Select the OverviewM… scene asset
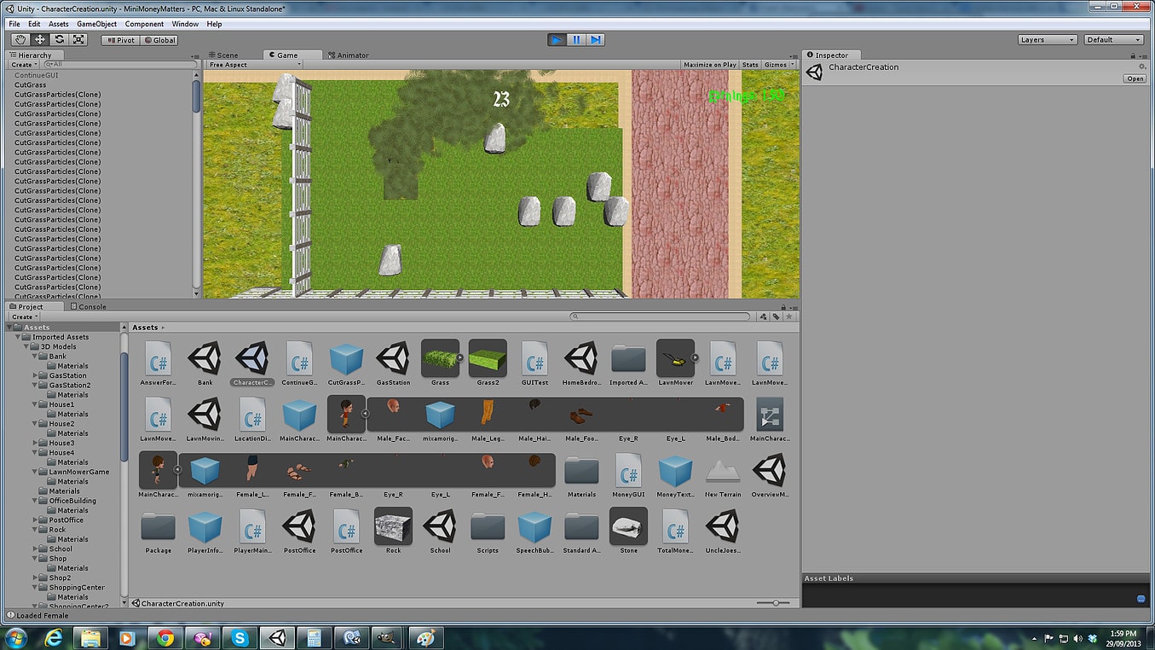 click(x=770, y=476)
